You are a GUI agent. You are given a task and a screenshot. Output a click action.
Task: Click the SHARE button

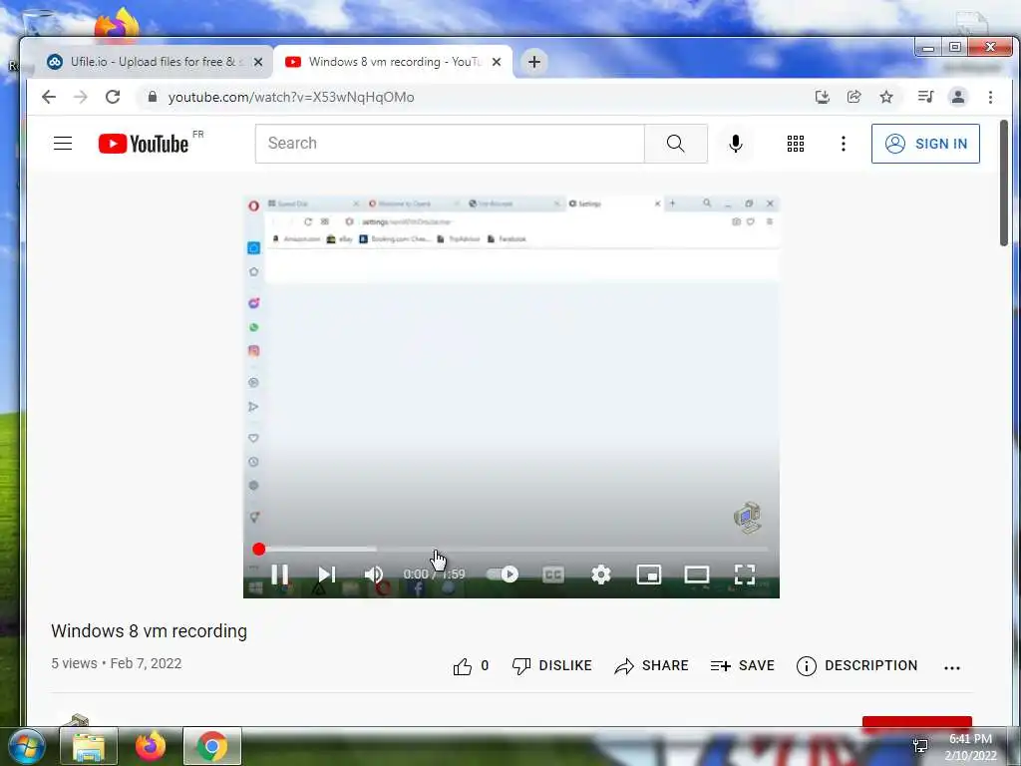652,665
